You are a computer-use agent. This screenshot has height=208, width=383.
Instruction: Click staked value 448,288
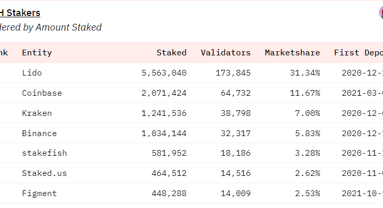(169, 194)
